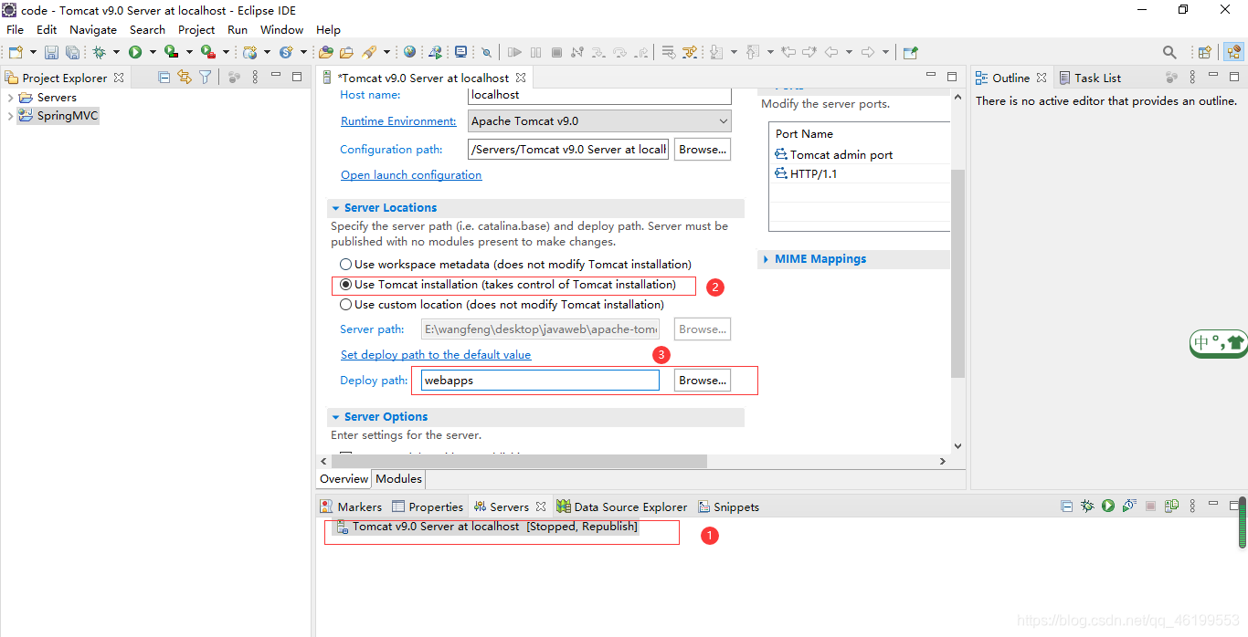
Task: Click the Search magnifier icon in toolbar
Action: (1169, 52)
